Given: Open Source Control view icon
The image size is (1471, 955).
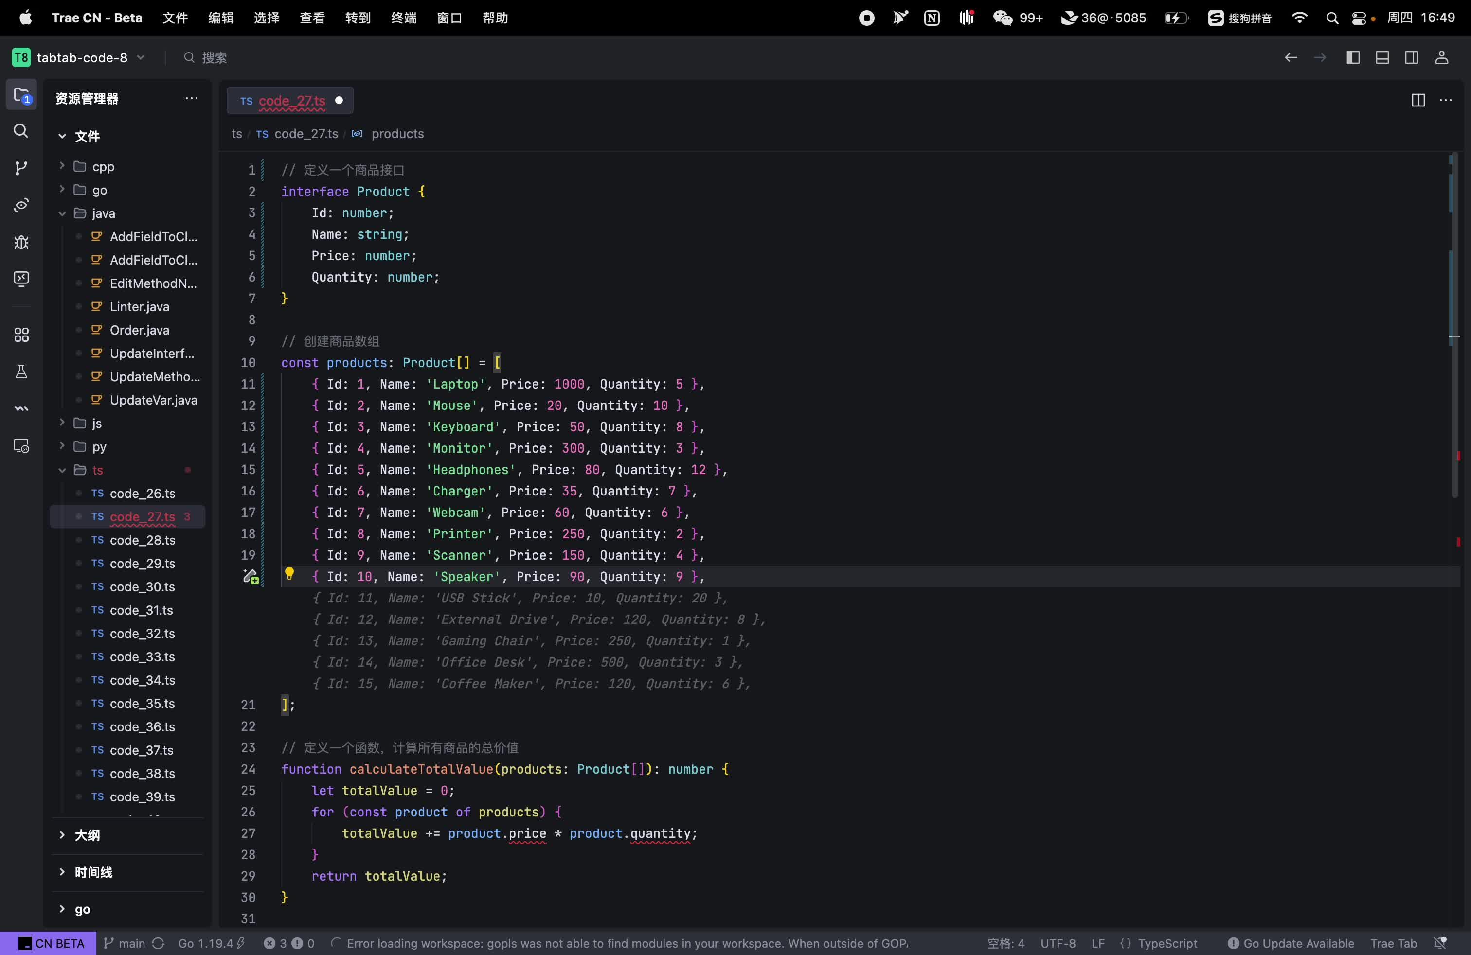Looking at the screenshot, I should pos(21,168).
